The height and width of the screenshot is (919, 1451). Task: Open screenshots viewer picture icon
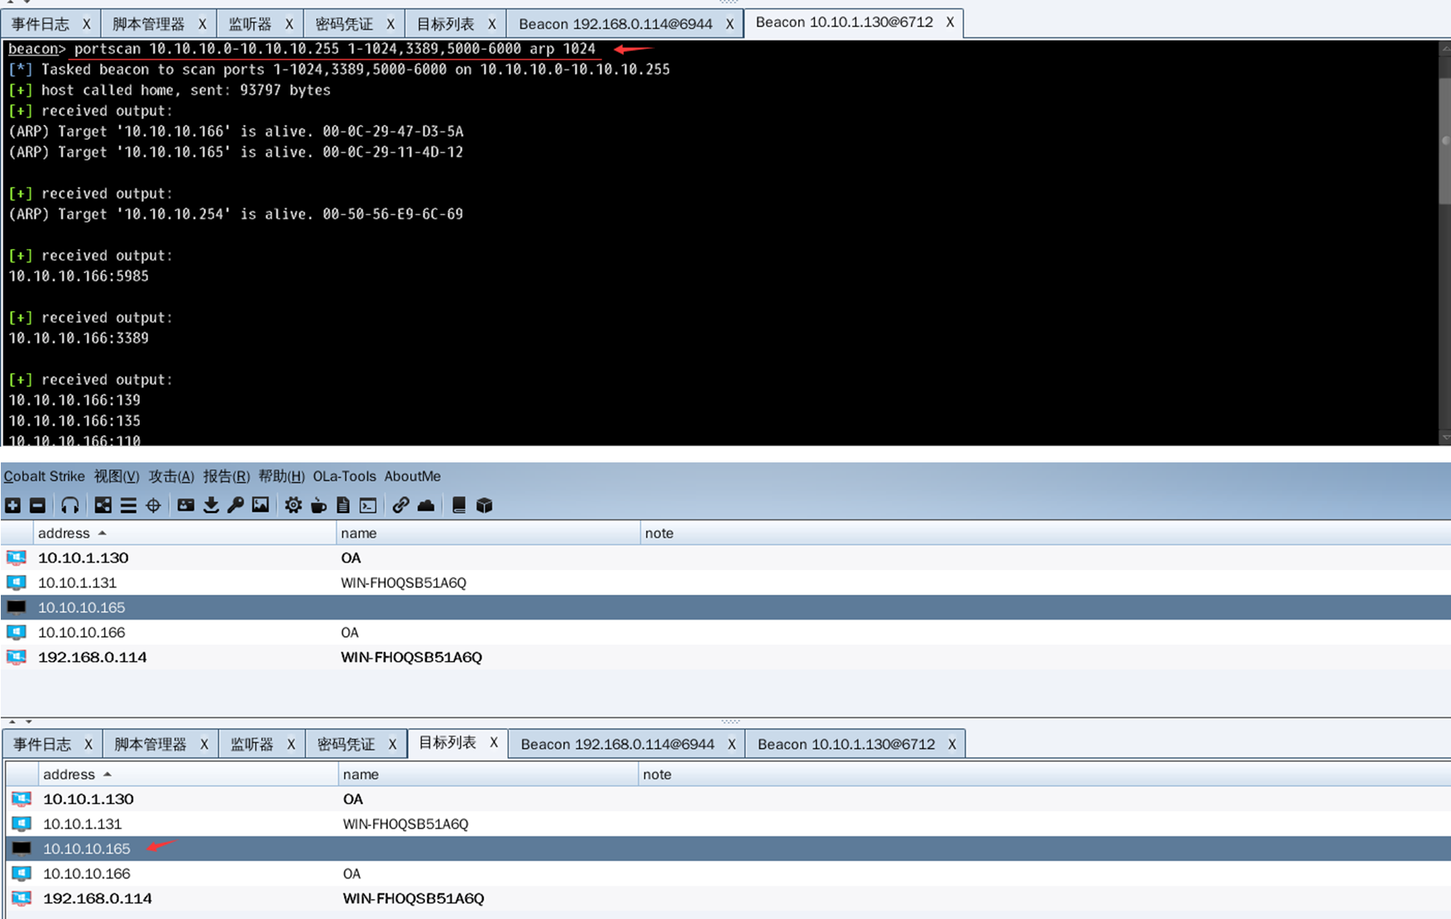coord(261,505)
